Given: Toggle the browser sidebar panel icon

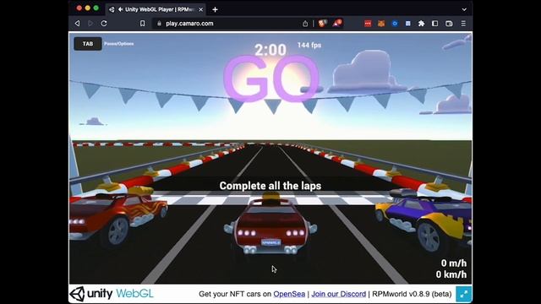Looking at the screenshot, I should pyautogui.click(x=434, y=24).
